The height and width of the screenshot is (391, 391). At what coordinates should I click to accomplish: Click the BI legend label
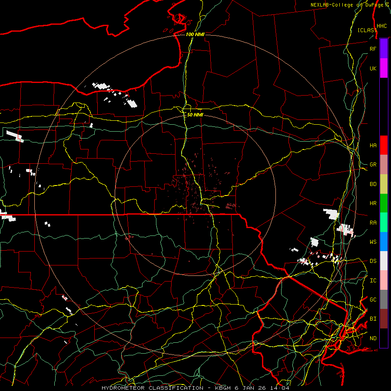(x=373, y=319)
